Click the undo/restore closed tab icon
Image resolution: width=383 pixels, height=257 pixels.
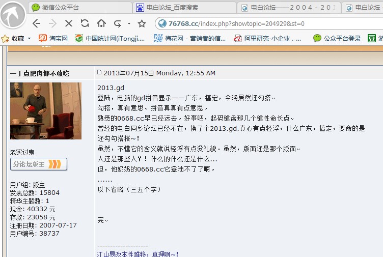[x=118, y=23]
